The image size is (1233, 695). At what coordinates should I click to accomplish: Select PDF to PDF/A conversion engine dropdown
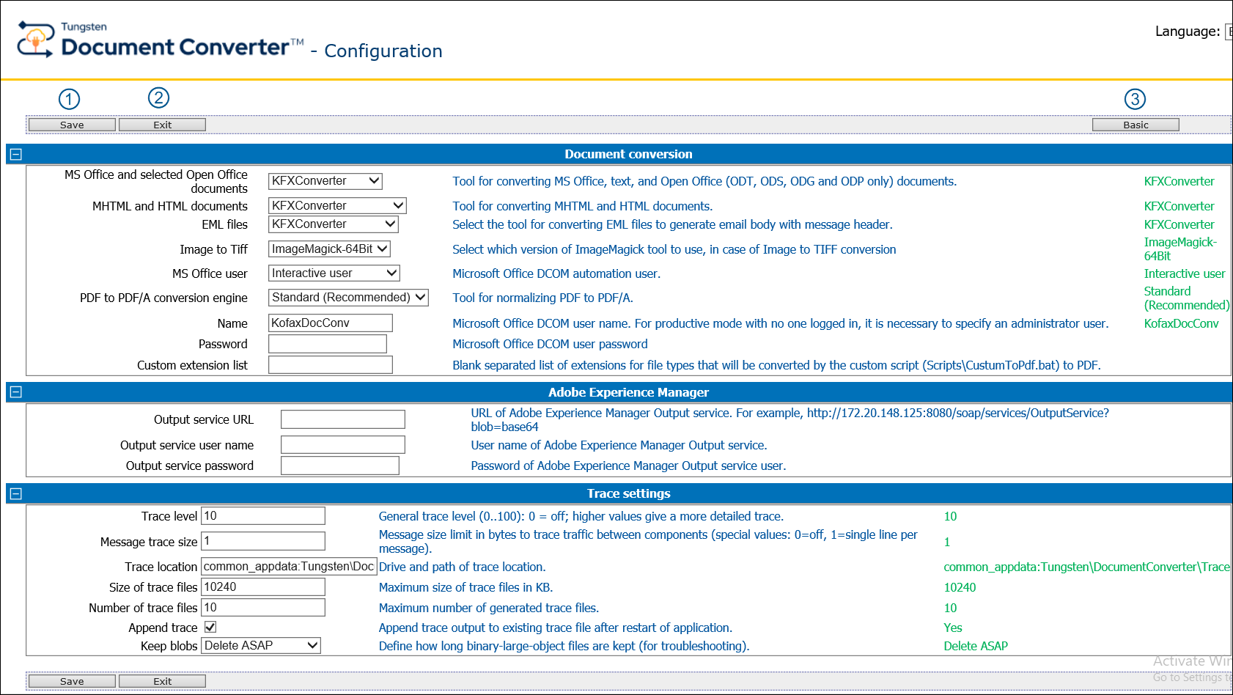(348, 298)
